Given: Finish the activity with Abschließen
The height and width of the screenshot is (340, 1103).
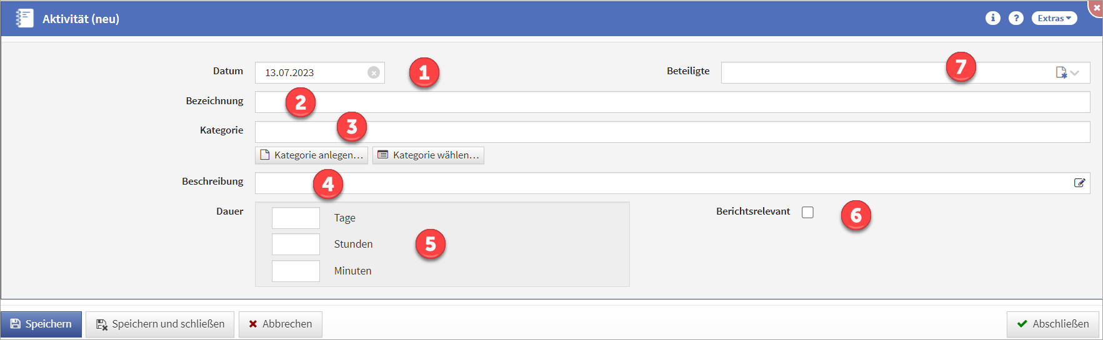Looking at the screenshot, I should [1052, 324].
